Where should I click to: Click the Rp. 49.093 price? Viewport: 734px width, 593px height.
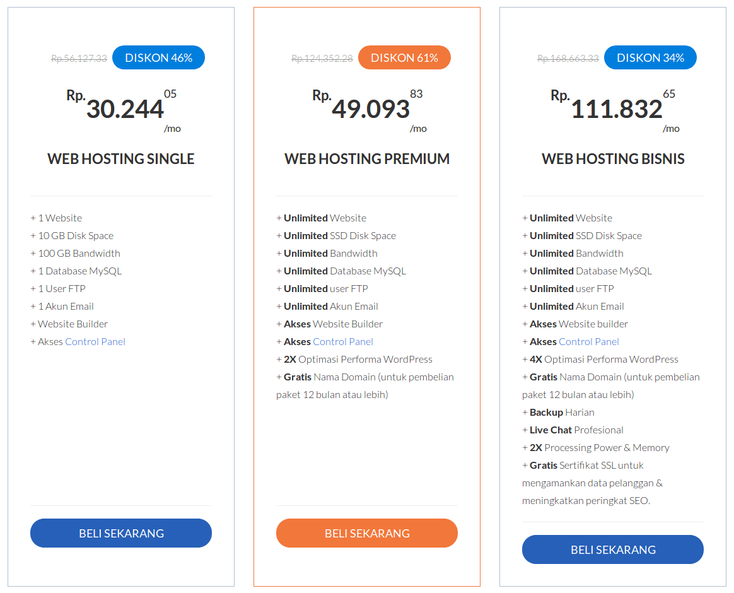(x=370, y=109)
